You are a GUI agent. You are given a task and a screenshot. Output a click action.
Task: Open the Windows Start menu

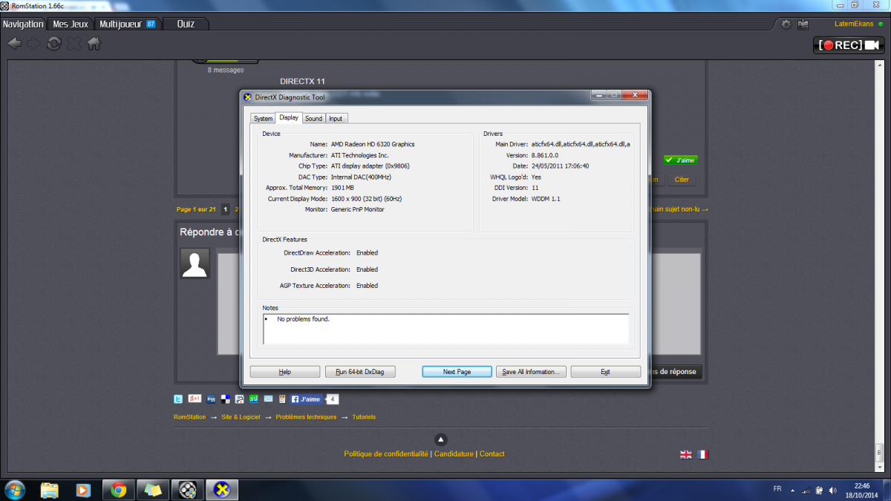click(14, 490)
